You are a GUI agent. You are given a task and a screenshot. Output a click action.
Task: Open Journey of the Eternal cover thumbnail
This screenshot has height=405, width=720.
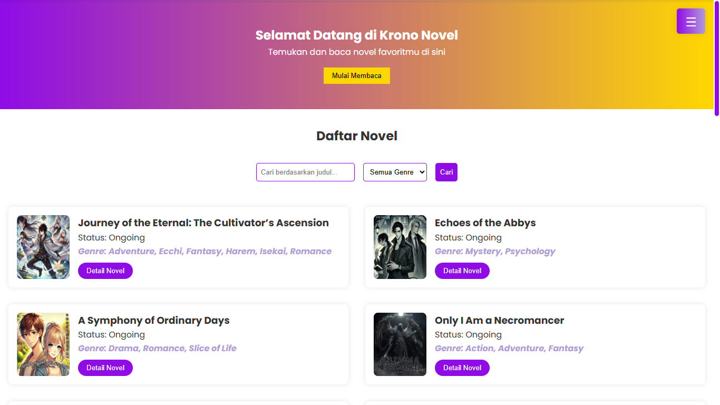[x=43, y=247]
